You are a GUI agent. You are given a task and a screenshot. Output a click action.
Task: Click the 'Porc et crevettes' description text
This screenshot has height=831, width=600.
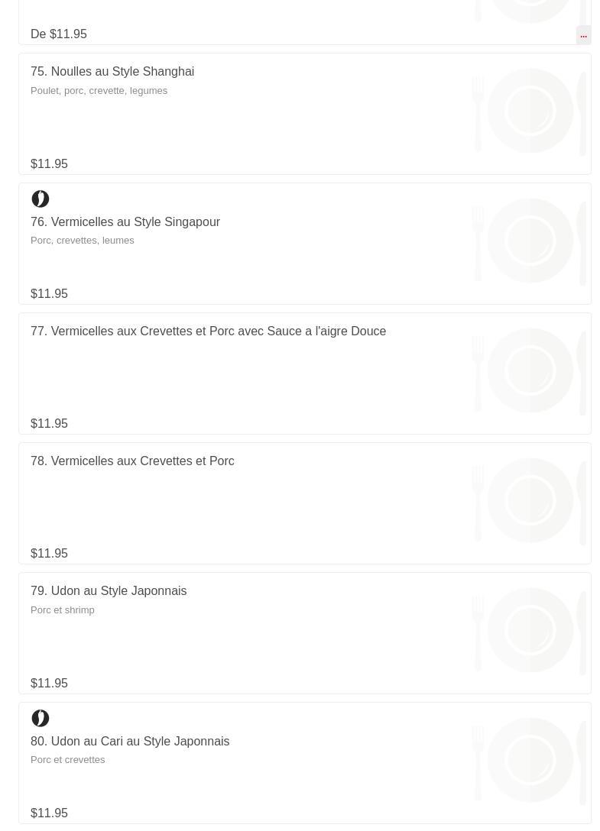68,759
